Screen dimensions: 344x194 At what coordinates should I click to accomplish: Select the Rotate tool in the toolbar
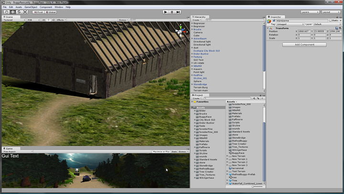point(19,12)
